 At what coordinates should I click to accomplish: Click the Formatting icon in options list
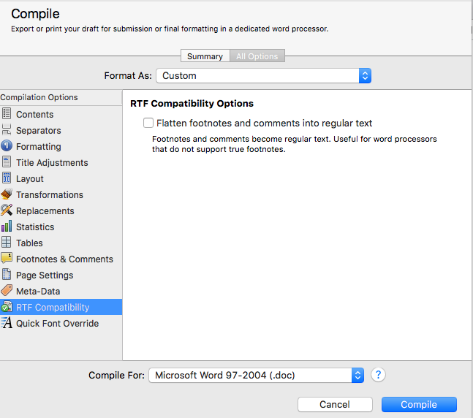tap(7, 146)
